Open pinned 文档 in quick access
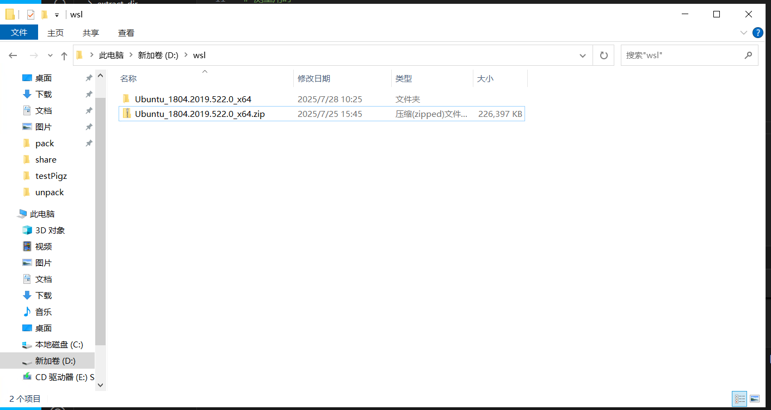 tap(44, 110)
